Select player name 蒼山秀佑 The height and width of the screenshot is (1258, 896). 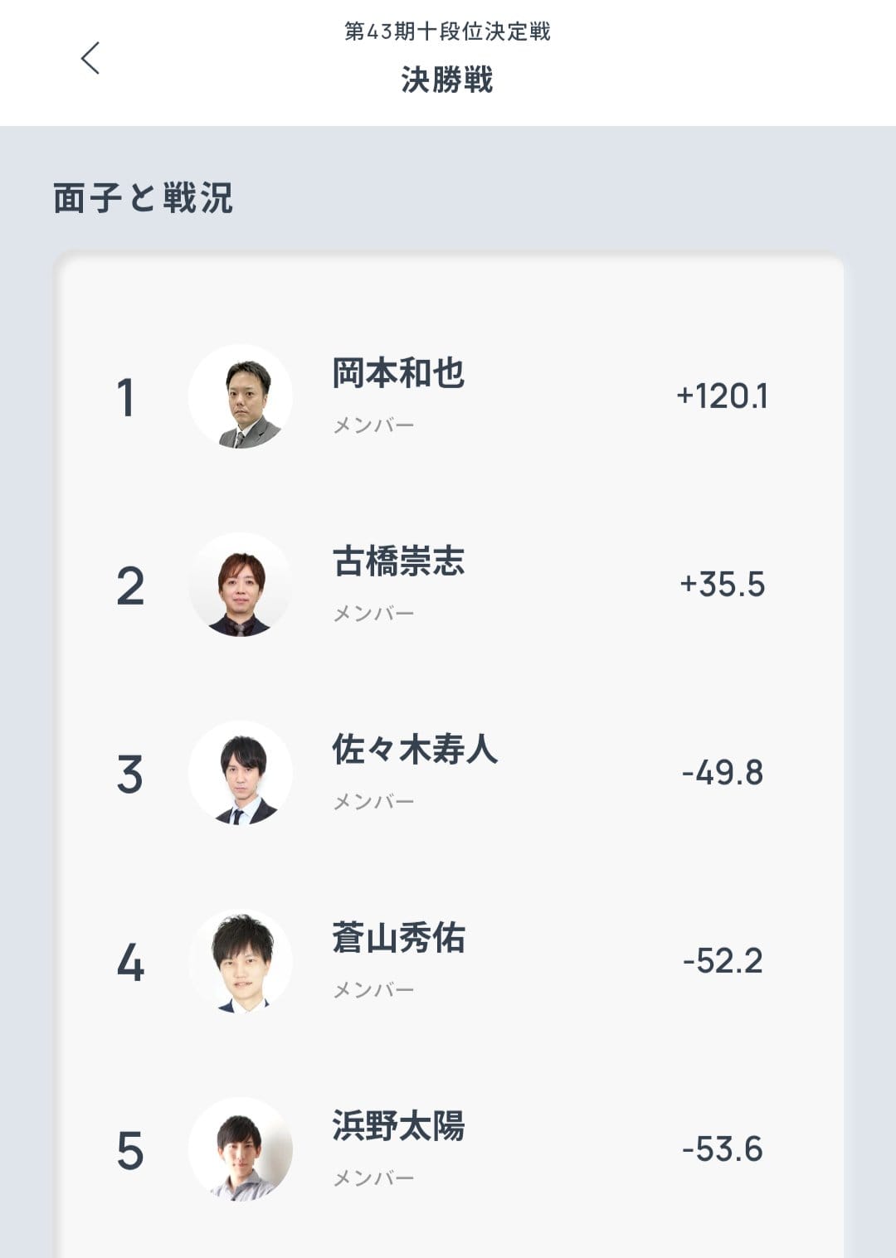pos(398,938)
